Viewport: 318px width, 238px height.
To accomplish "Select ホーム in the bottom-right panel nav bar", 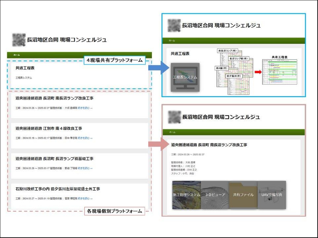I will 172,132.
